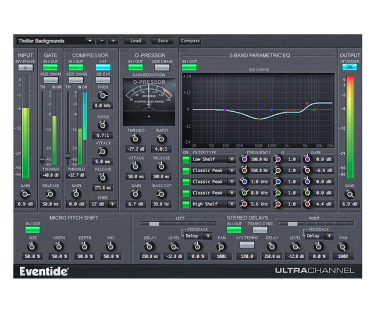Click the Input INV PHASE button
The image size is (374, 309).
pyautogui.click(x=25, y=68)
